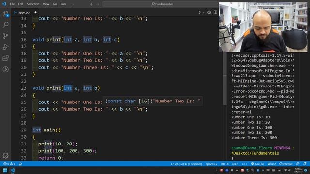Open the Run menu
The height and width of the screenshot is (174, 310).
click(x=63, y=4)
